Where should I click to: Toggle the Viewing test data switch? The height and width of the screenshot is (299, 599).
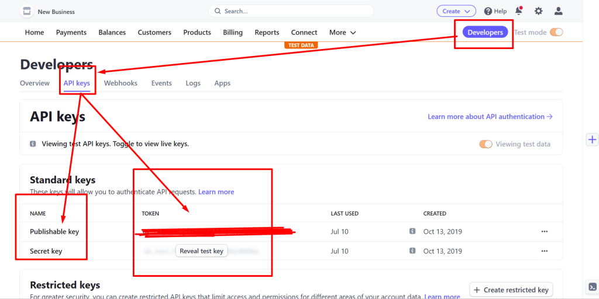click(486, 144)
